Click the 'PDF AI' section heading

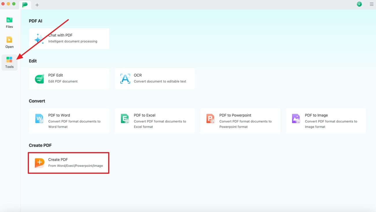(36, 21)
